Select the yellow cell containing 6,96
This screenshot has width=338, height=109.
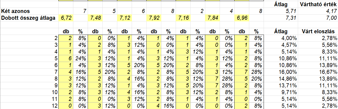tap(241, 18)
